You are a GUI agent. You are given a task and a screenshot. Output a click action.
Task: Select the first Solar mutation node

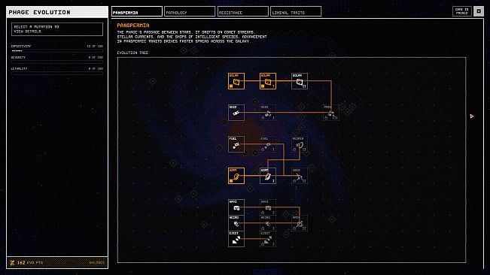click(x=236, y=81)
